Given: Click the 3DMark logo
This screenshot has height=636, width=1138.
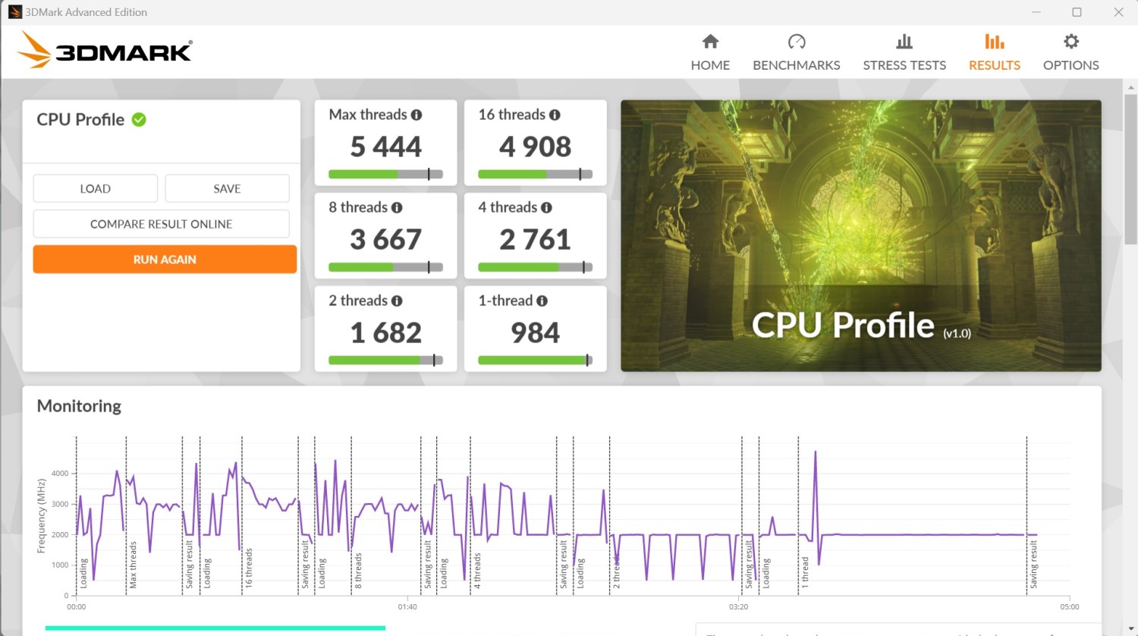Looking at the screenshot, I should click(x=105, y=51).
